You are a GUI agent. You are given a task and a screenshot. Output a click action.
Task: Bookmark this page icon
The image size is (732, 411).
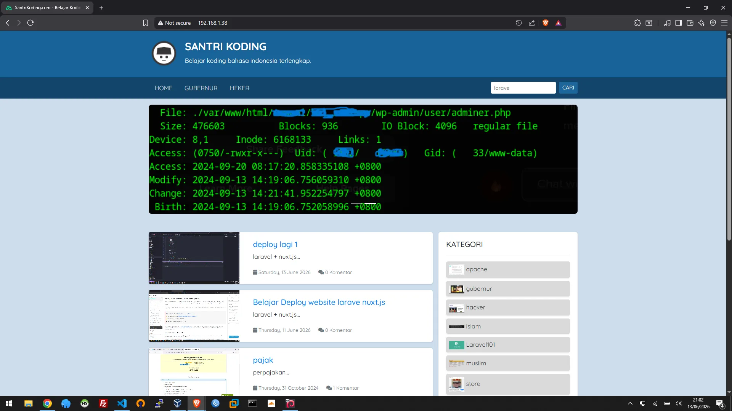(146, 23)
